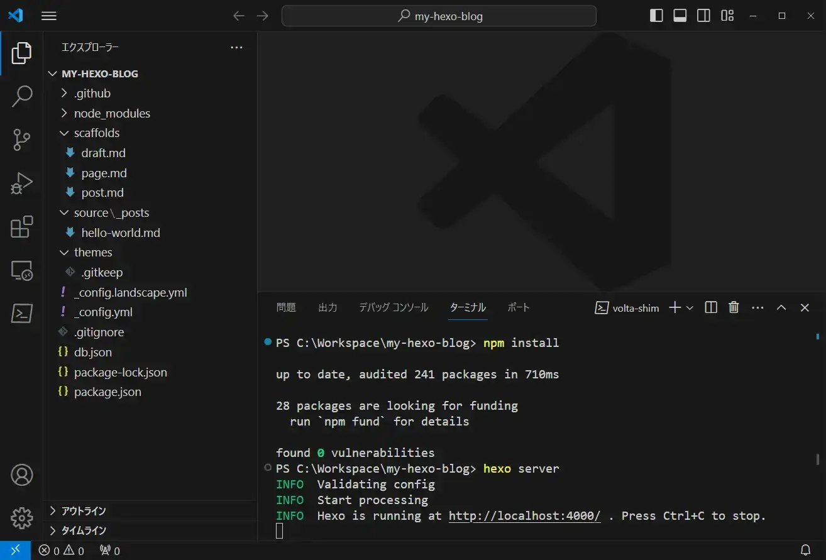Toggle the secondary sidebar

coord(703,15)
